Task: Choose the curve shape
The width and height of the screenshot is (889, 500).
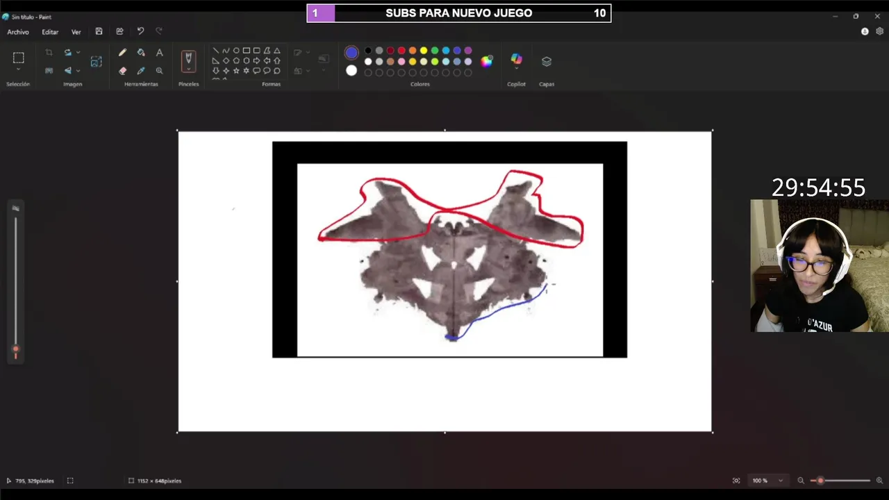Action: coord(226,51)
